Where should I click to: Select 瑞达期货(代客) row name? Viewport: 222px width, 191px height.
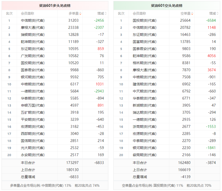[145, 112]
